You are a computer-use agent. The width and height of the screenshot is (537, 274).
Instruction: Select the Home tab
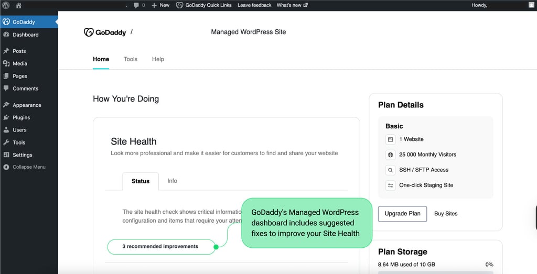(101, 59)
